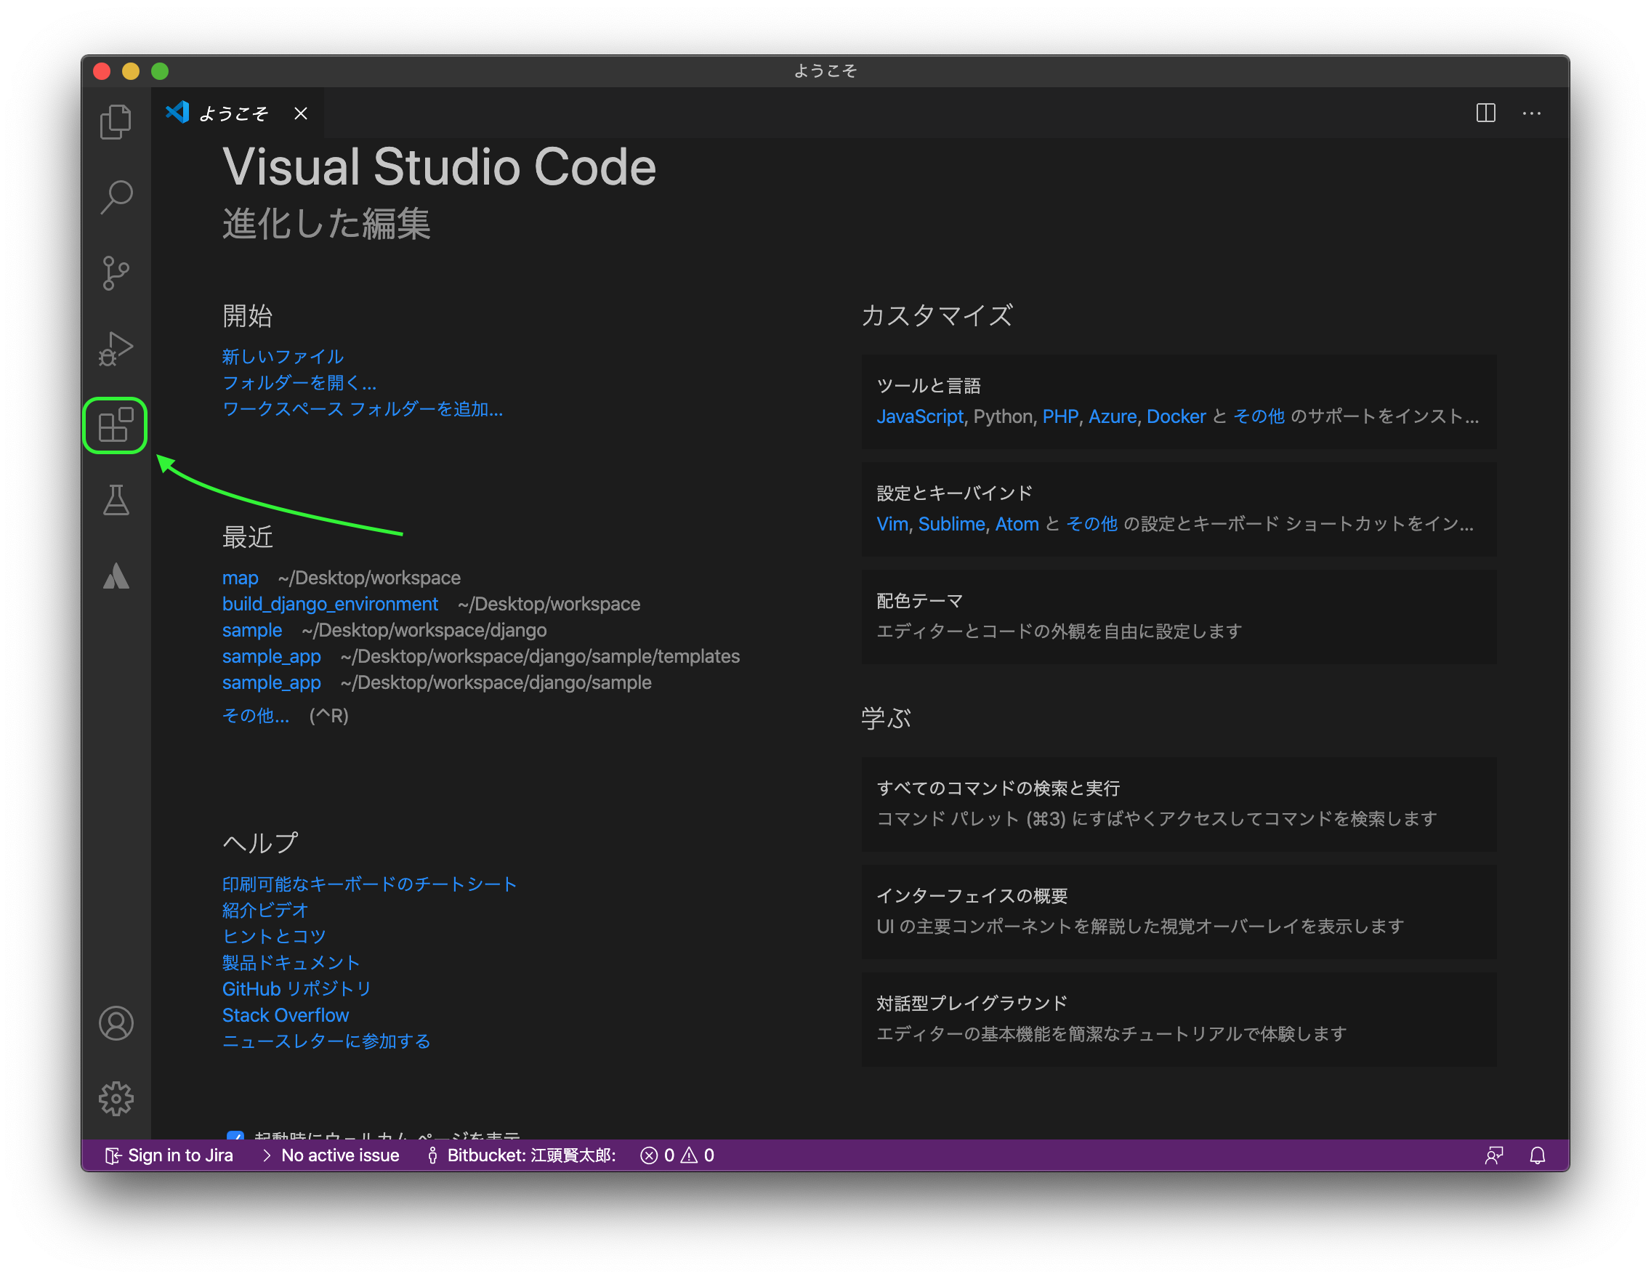Expand the No active issue selector
This screenshot has height=1279, width=1651.
(x=339, y=1155)
